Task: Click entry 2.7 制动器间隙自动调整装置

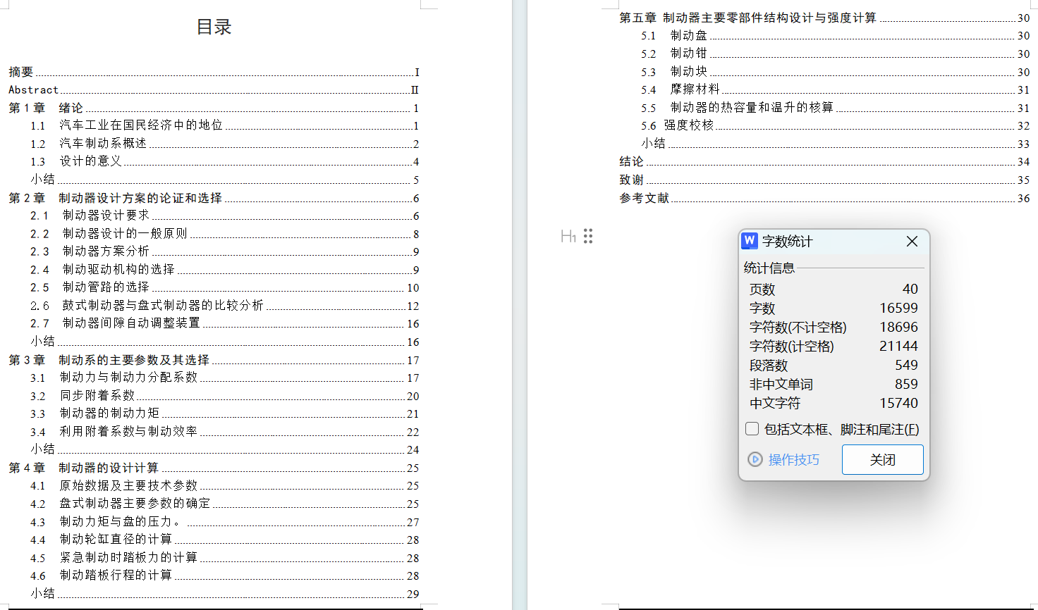Action: coord(225,323)
